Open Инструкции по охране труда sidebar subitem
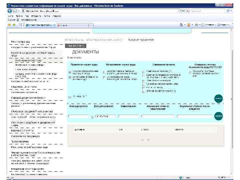 30,65
